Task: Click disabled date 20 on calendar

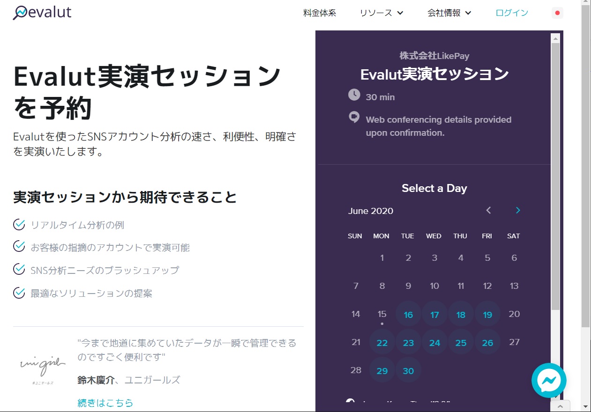Action: (514, 314)
